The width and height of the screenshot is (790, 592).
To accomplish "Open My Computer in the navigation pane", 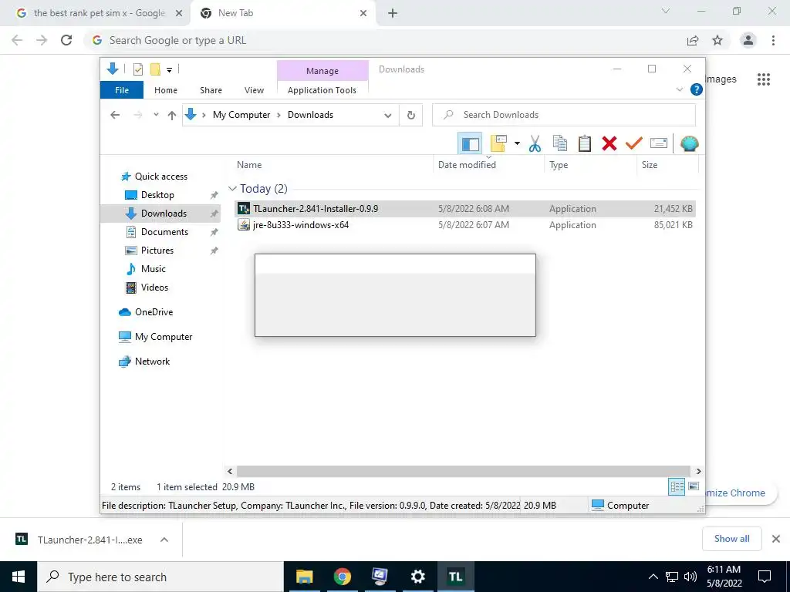I will (164, 337).
